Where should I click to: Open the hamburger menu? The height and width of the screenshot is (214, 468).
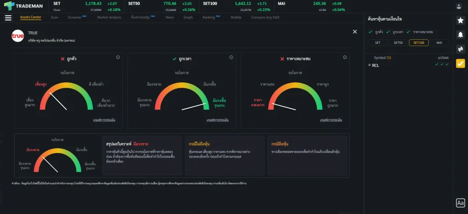(x=8, y=18)
